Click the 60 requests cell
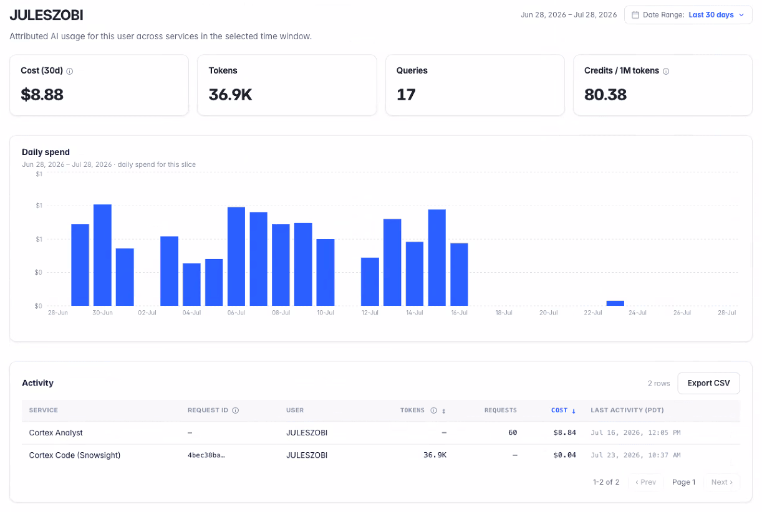Screen dimensions: 762x512 513,433
